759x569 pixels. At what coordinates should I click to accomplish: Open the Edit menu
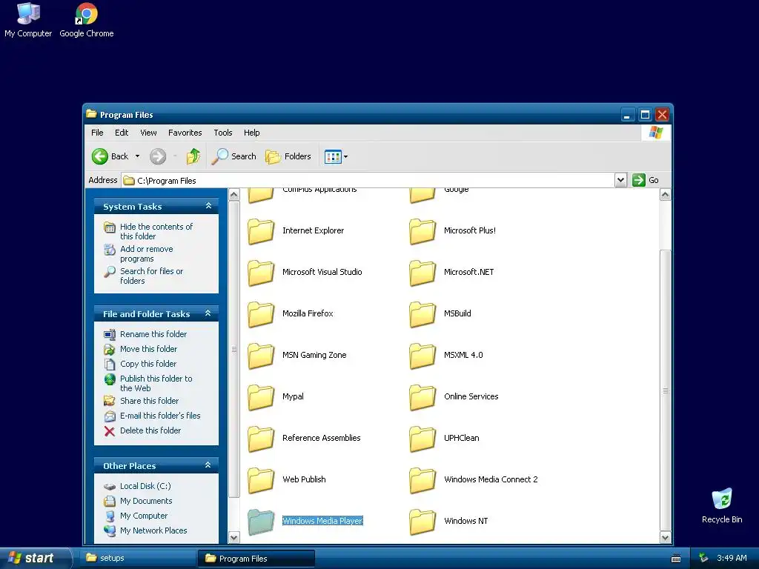click(122, 133)
